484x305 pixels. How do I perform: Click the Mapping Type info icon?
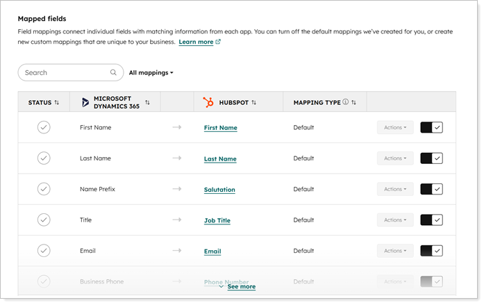tap(345, 102)
